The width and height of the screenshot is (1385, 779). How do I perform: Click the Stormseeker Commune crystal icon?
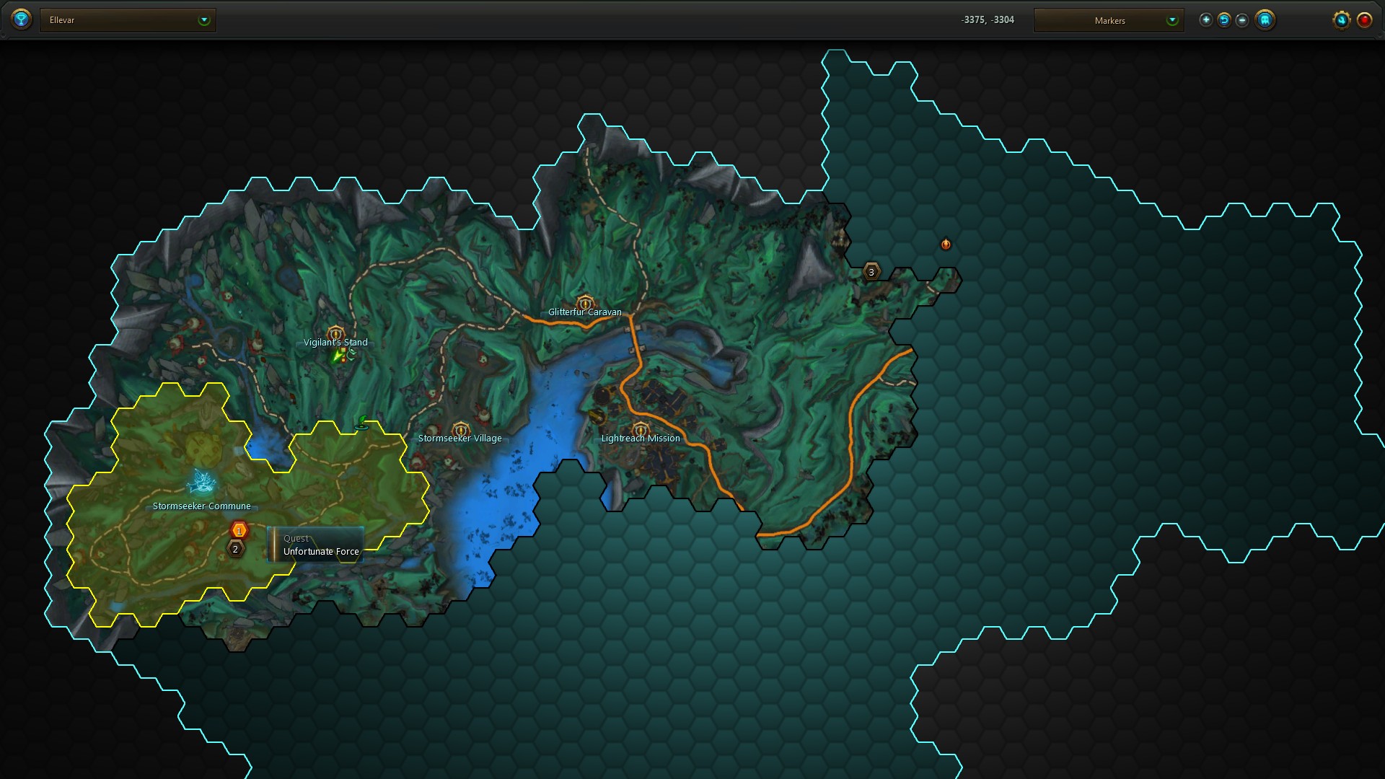tap(201, 483)
